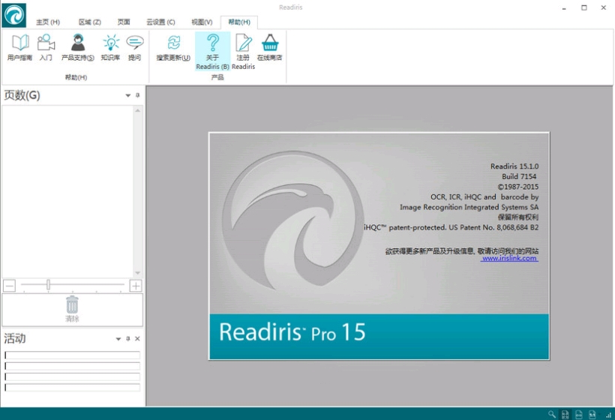The image size is (615, 420).
Task: Check for updates with 搜索更新(U)
Action: [x=173, y=49]
